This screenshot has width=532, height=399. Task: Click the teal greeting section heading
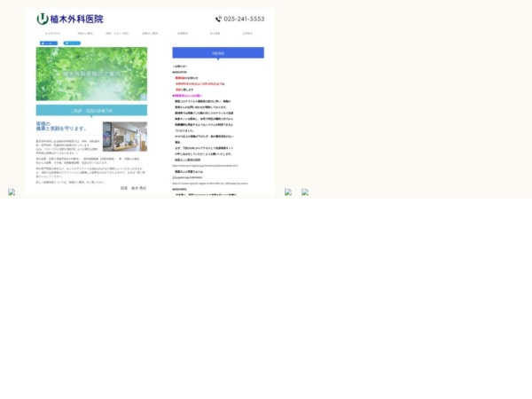coord(91,111)
